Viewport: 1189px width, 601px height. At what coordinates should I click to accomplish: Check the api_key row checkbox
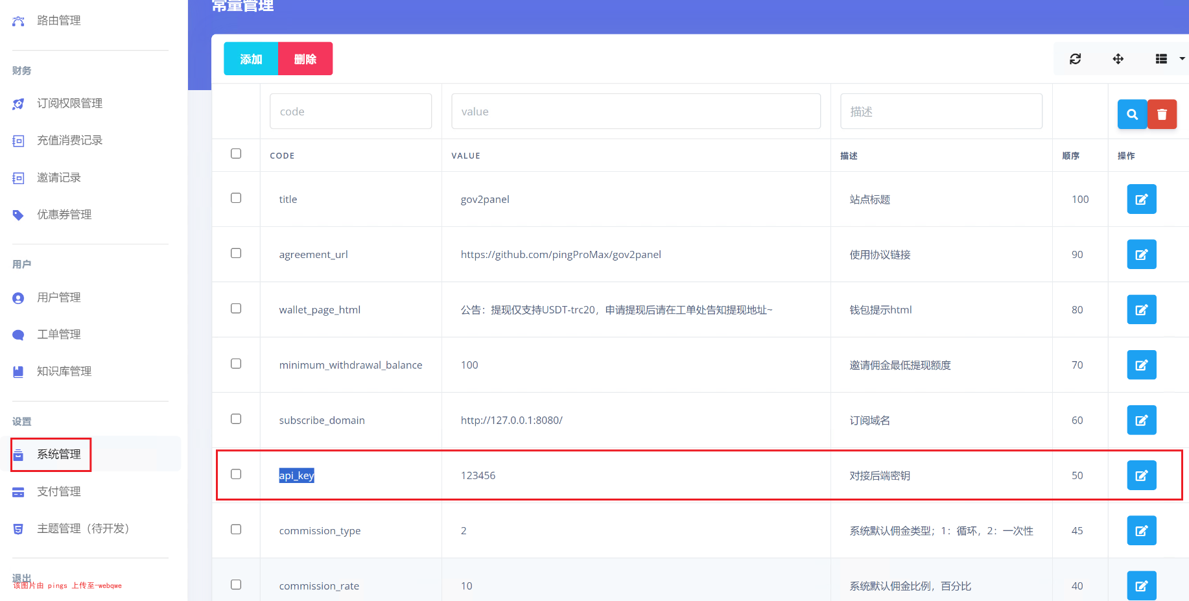coord(236,474)
